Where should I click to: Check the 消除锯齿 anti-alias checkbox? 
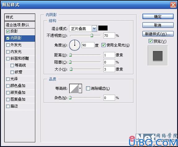[88, 88]
